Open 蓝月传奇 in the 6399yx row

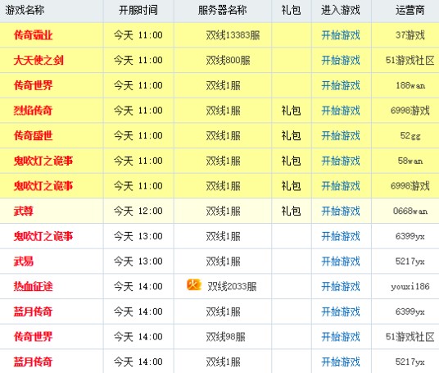click(x=33, y=312)
